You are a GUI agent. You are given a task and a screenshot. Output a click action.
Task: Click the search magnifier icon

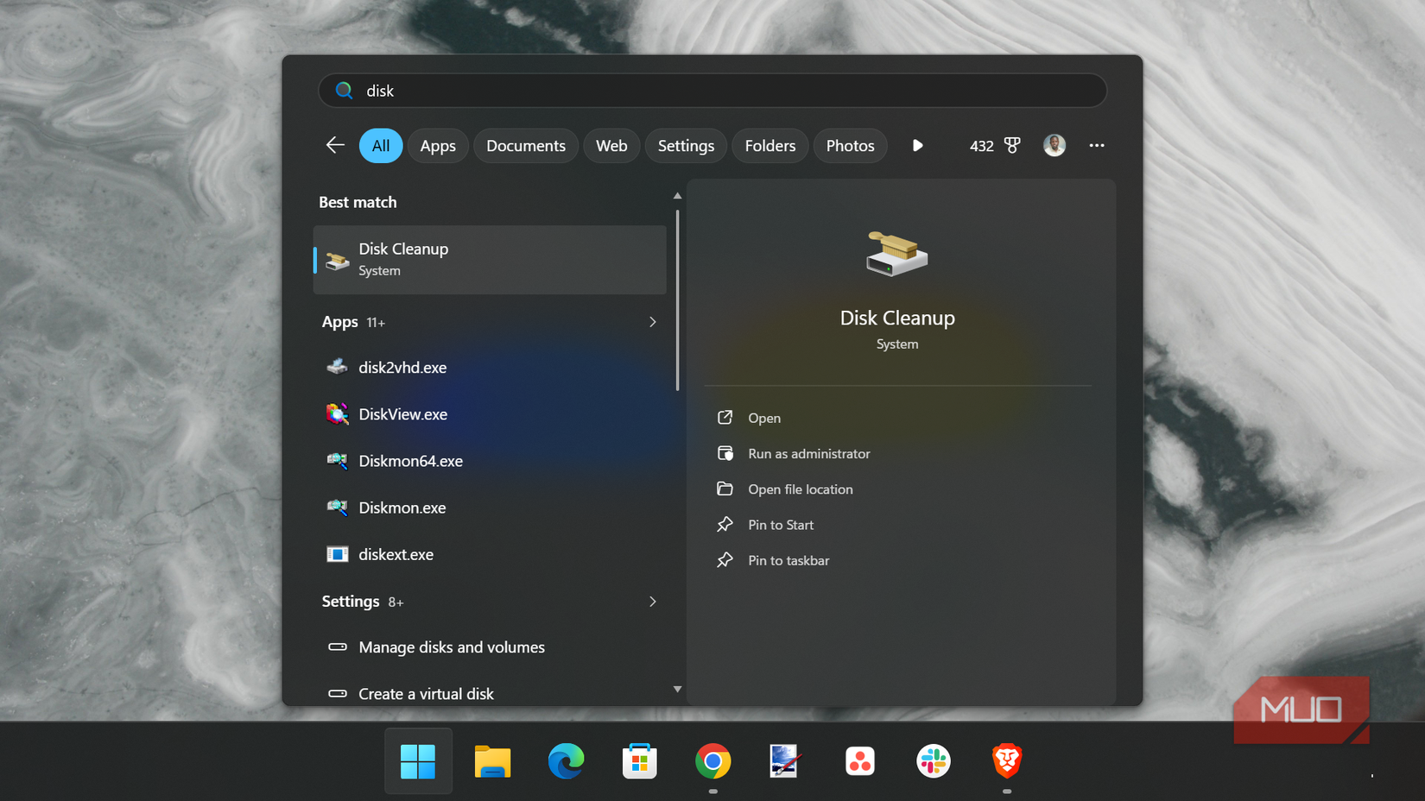pos(344,91)
